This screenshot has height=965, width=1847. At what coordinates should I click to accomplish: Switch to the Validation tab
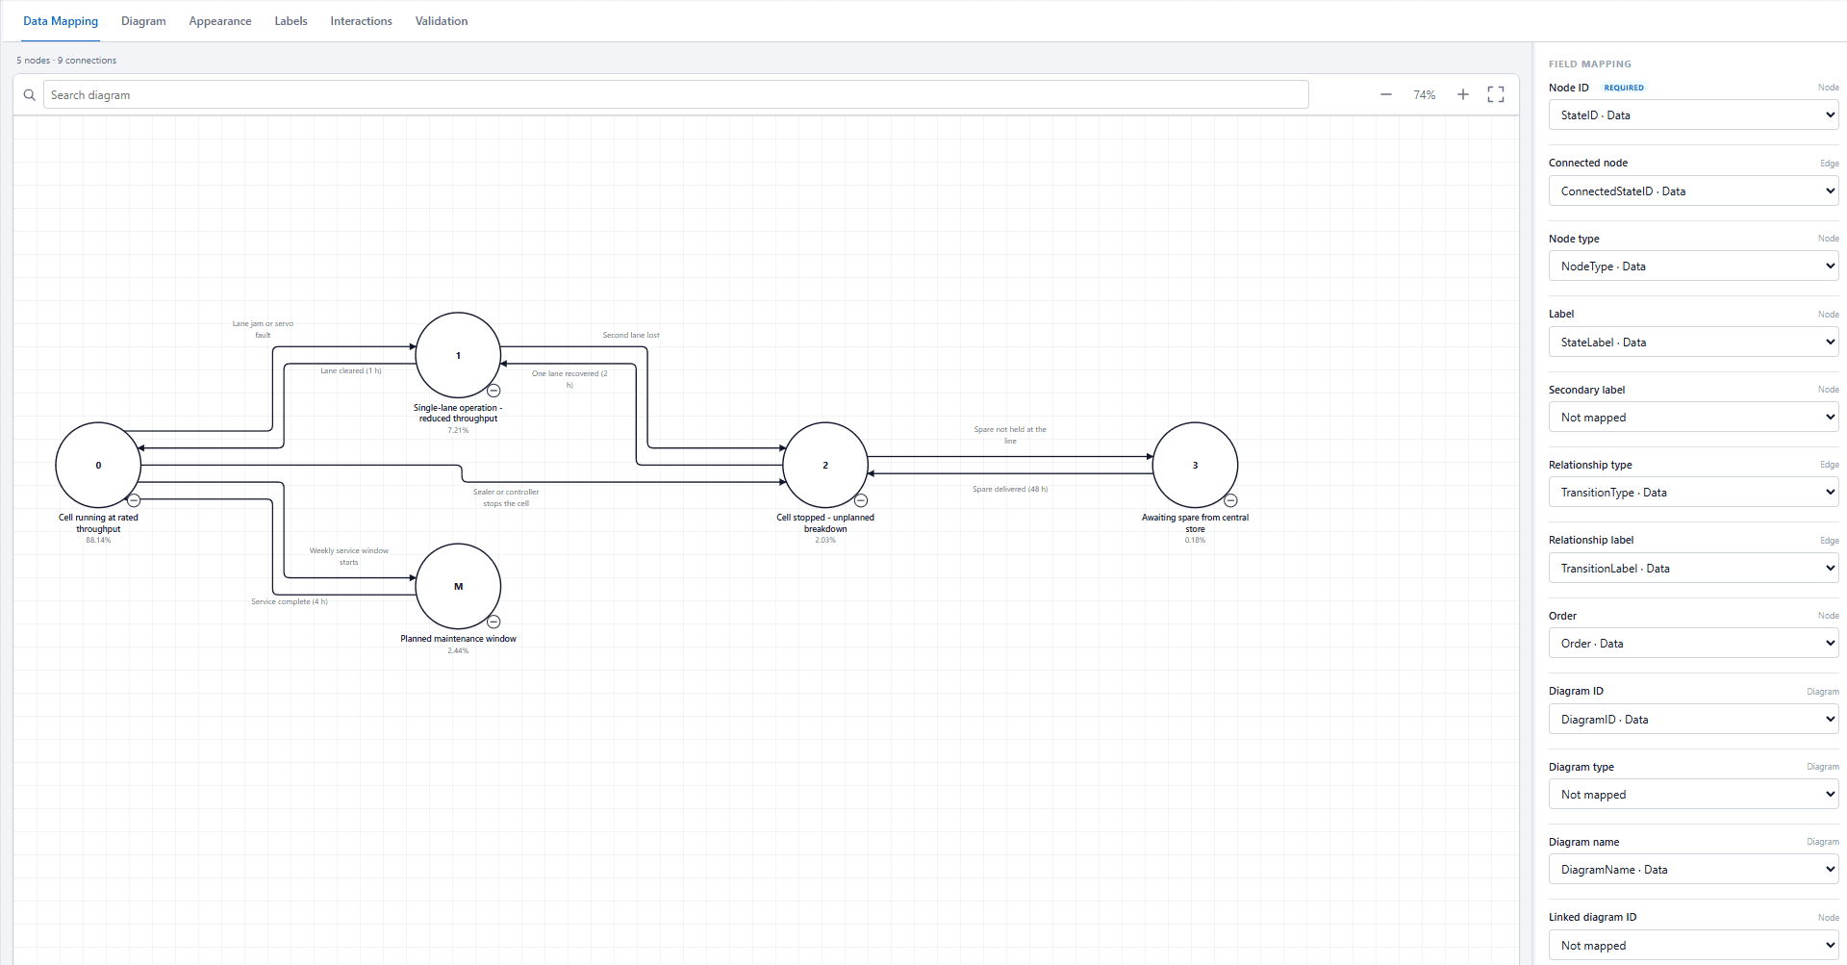pyautogui.click(x=442, y=21)
